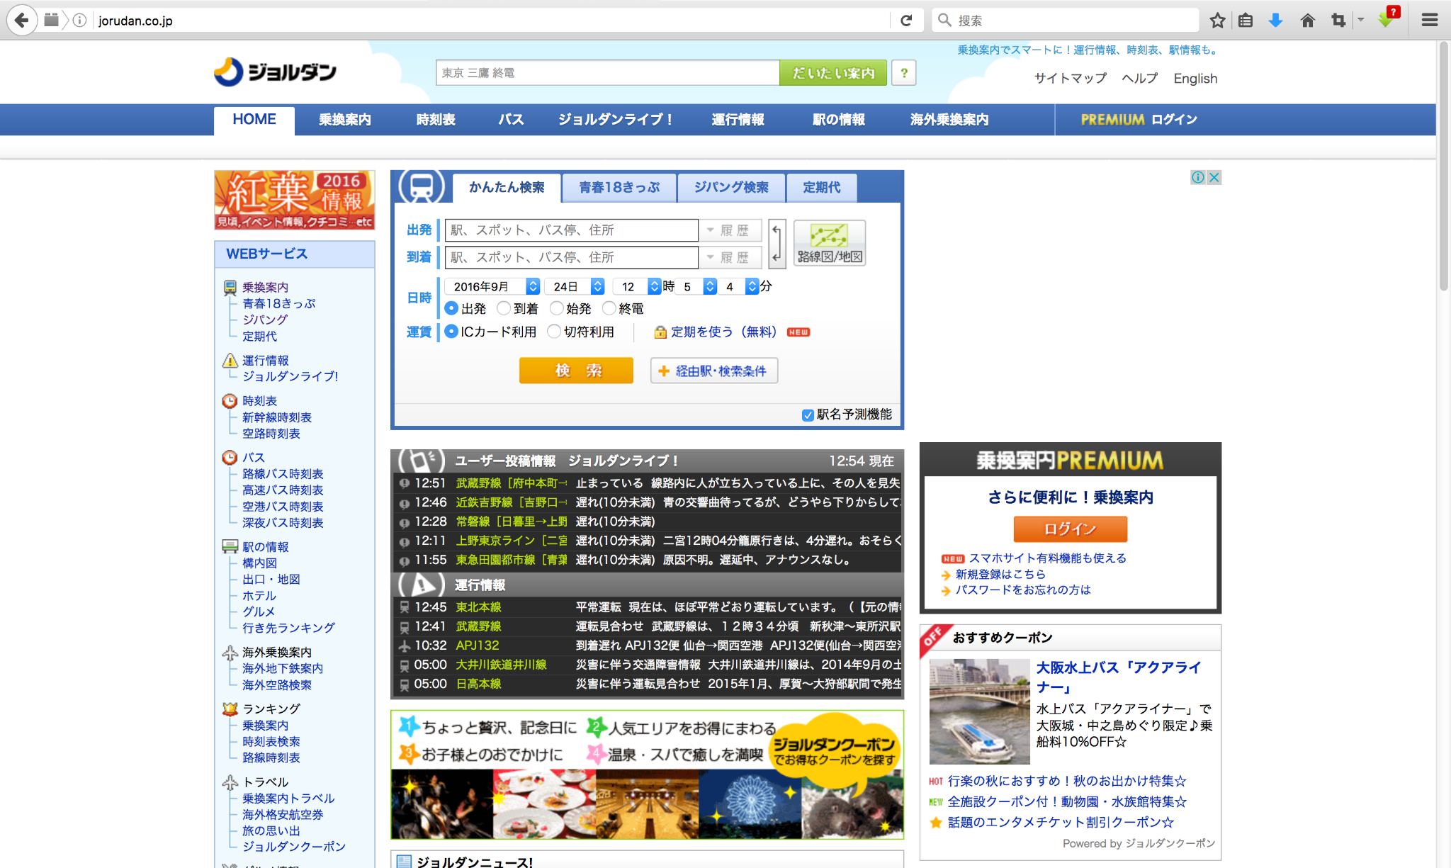This screenshot has width=1451, height=868.
Task: Switch to the 定期代 tab
Action: (822, 188)
